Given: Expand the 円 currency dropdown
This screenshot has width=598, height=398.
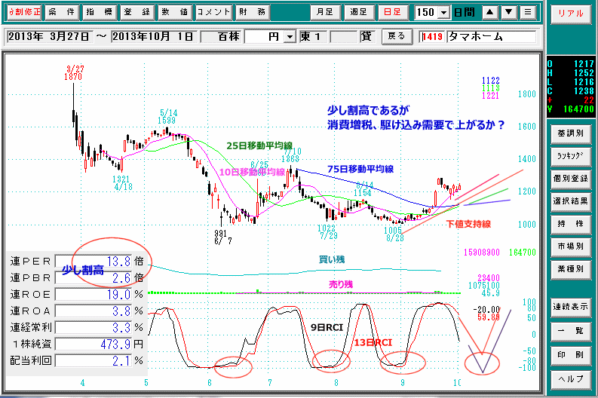Looking at the screenshot, I should pyautogui.click(x=290, y=37).
